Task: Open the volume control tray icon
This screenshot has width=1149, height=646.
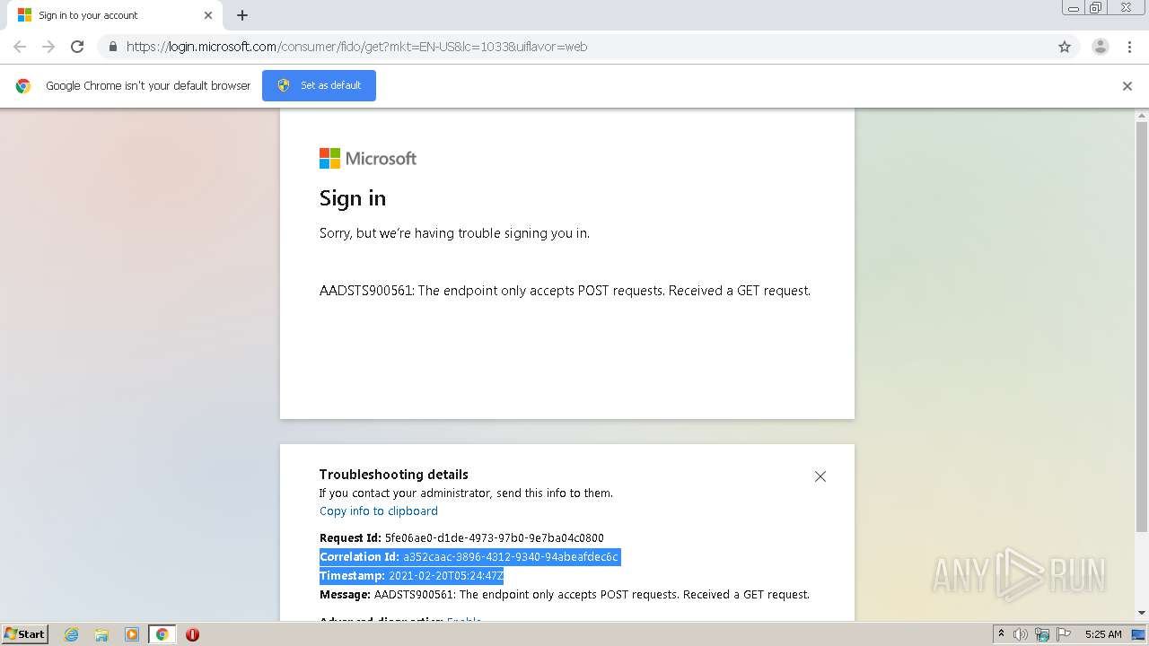Action: click(1021, 634)
